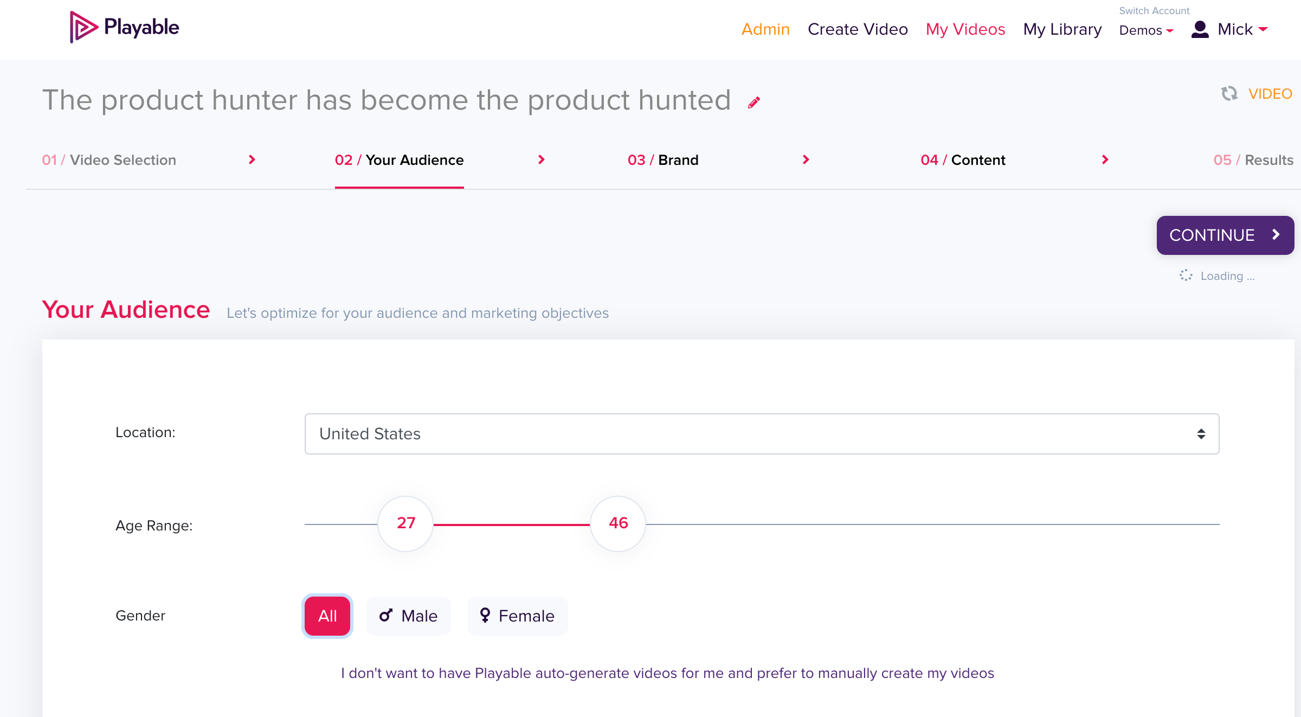The height and width of the screenshot is (717, 1301).
Task: Click the Playable logo icon
Action: pos(83,27)
